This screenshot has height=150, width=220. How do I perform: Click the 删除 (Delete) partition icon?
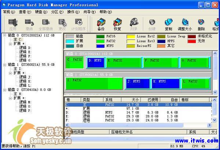(x=201, y=25)
